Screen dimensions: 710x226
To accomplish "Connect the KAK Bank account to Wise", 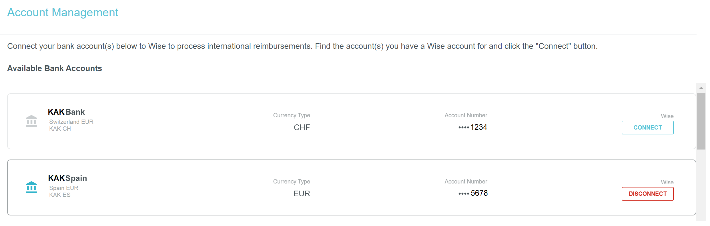I will click(647, 128).
